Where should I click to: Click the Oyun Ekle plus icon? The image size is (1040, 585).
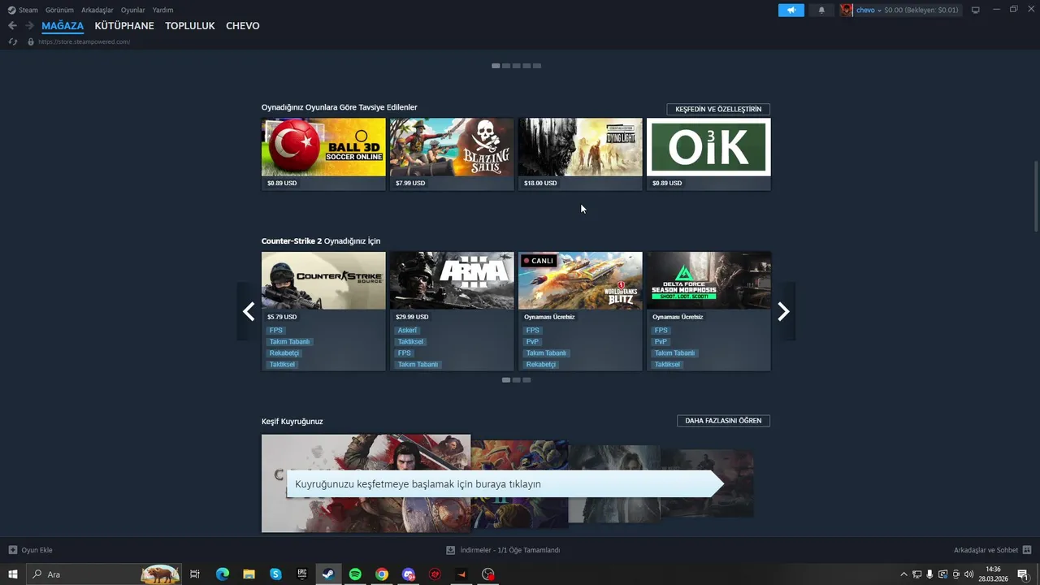(13, 550)
